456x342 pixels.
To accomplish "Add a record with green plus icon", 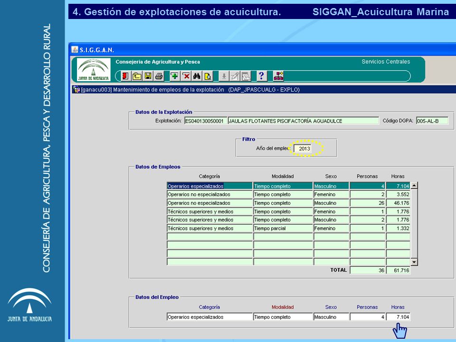I will (x=174, y=76).
